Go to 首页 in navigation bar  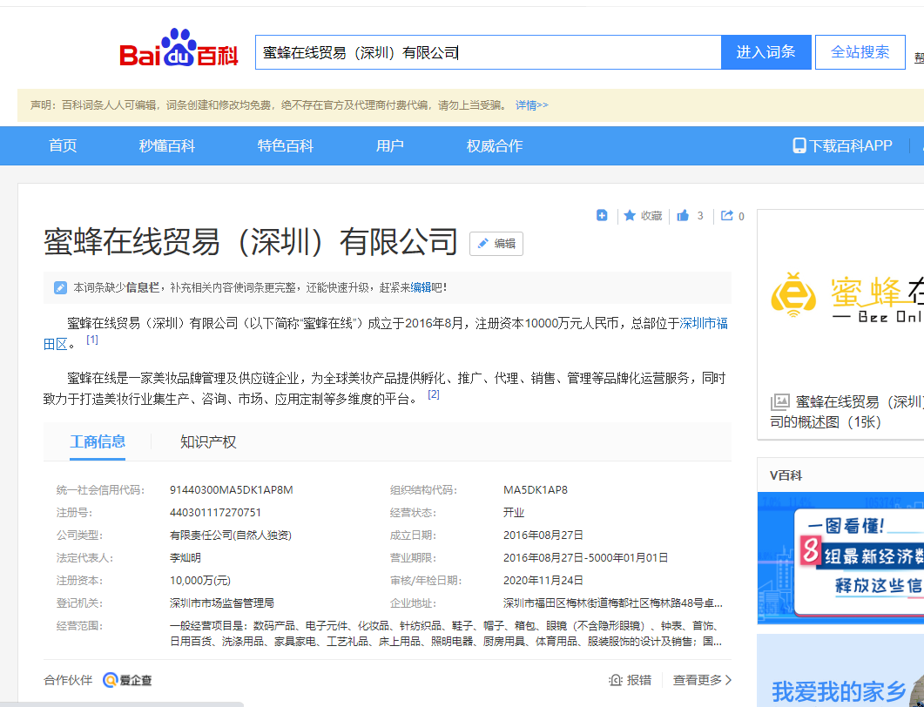point(63,145)
